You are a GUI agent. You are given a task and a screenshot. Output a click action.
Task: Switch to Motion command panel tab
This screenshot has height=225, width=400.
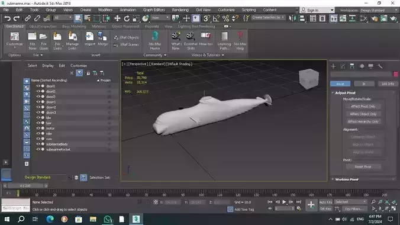(x=362, y=66)
